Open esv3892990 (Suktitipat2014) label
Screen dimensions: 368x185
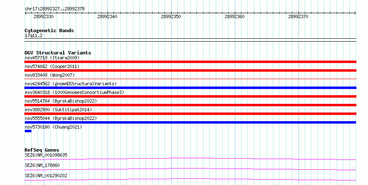point(58,110)
